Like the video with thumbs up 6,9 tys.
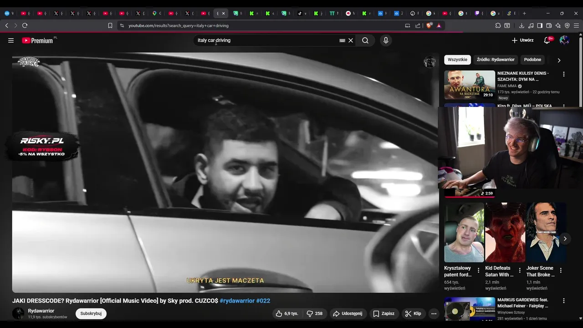Screen dimensions: 583x328 tap(286, 313)
